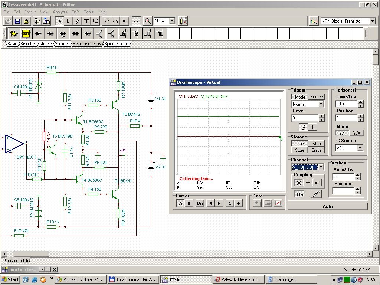Viewport: 380px width, 285px height.
Task: Switch to the Spice Macros tab
Action: pyautogui.click(x=117, y=44)
